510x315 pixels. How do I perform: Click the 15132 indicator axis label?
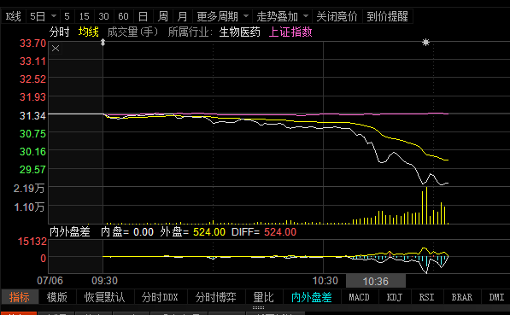pyautogui.click(x=32, y=242)
